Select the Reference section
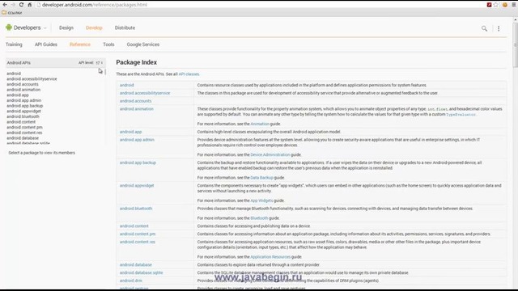518x291 pixels. coord(80,44)
